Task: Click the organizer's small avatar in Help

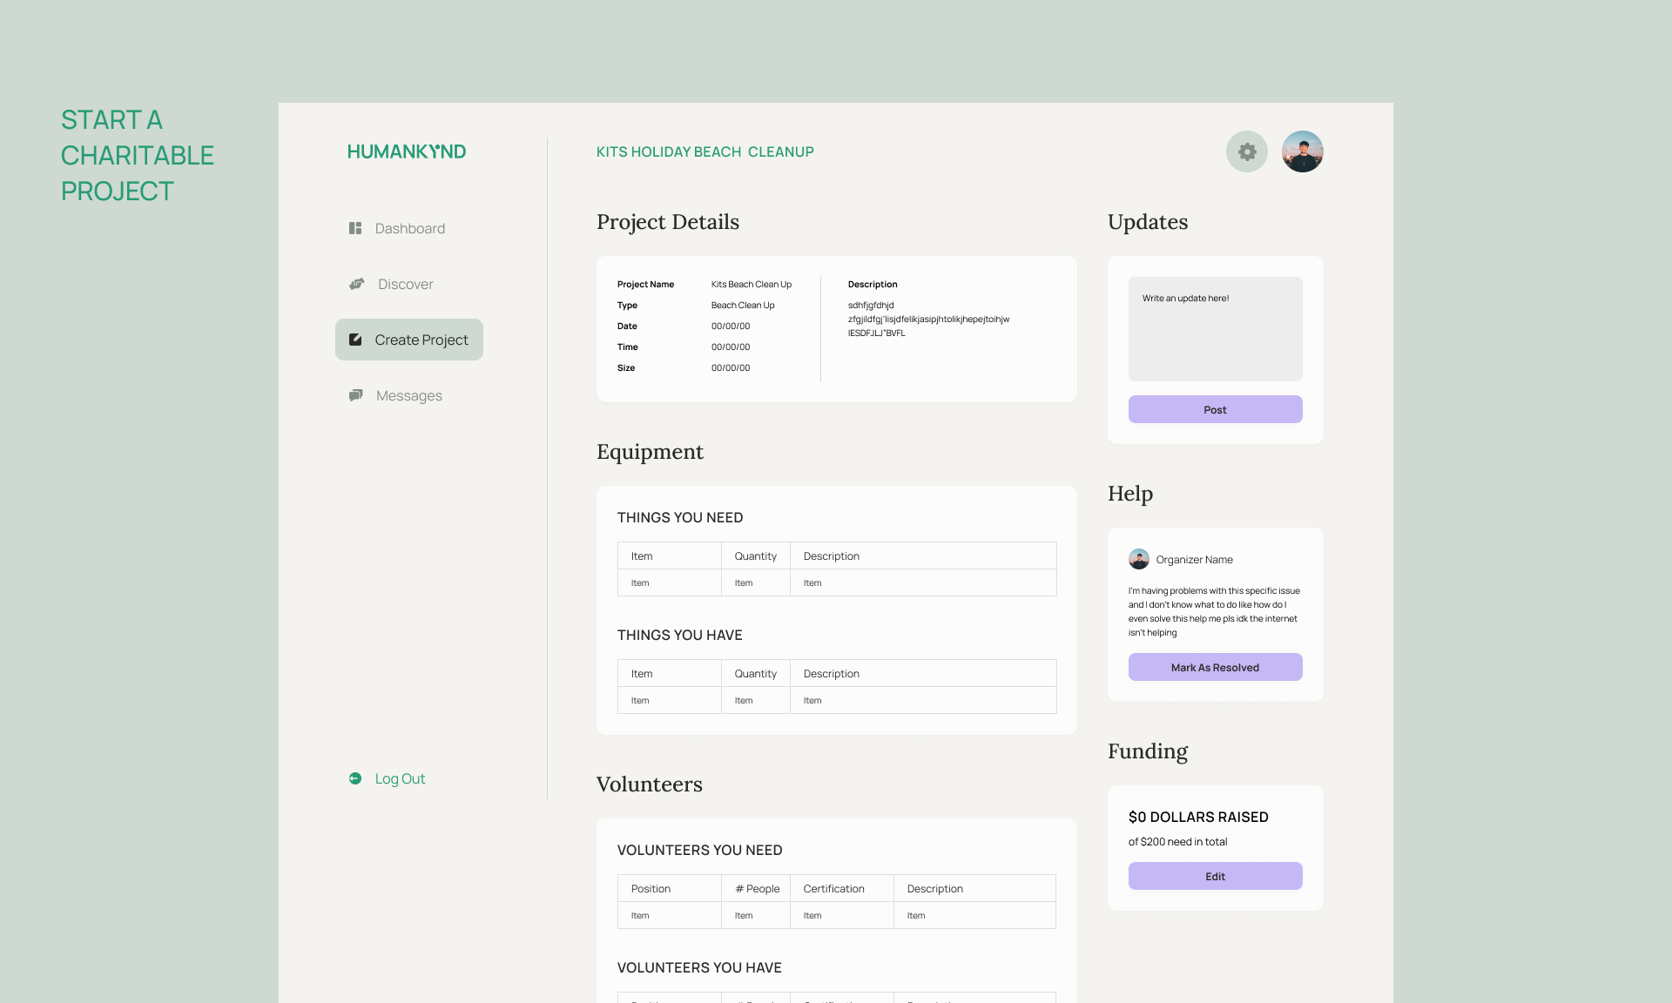Action: [x=1138, y=559]
